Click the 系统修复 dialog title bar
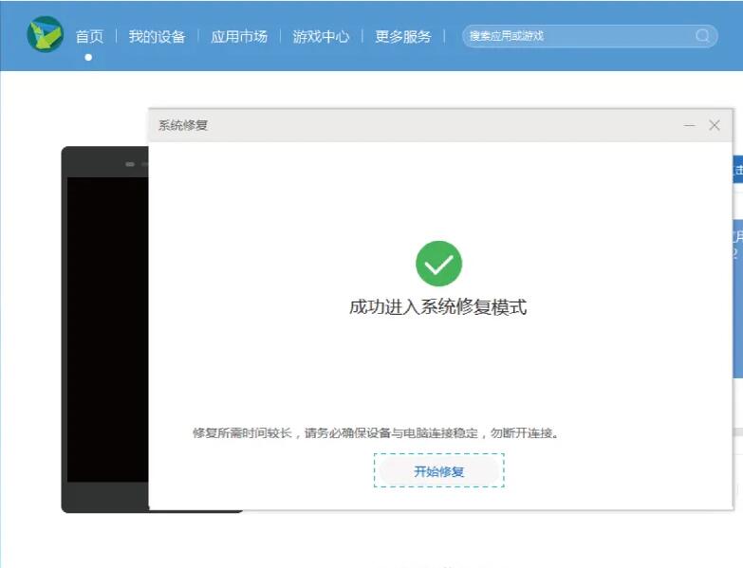The height and width of the screenshot is (568, 743). [440, 125]
